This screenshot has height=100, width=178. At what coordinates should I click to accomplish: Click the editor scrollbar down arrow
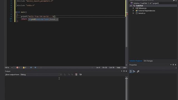[x=127, y=65]
